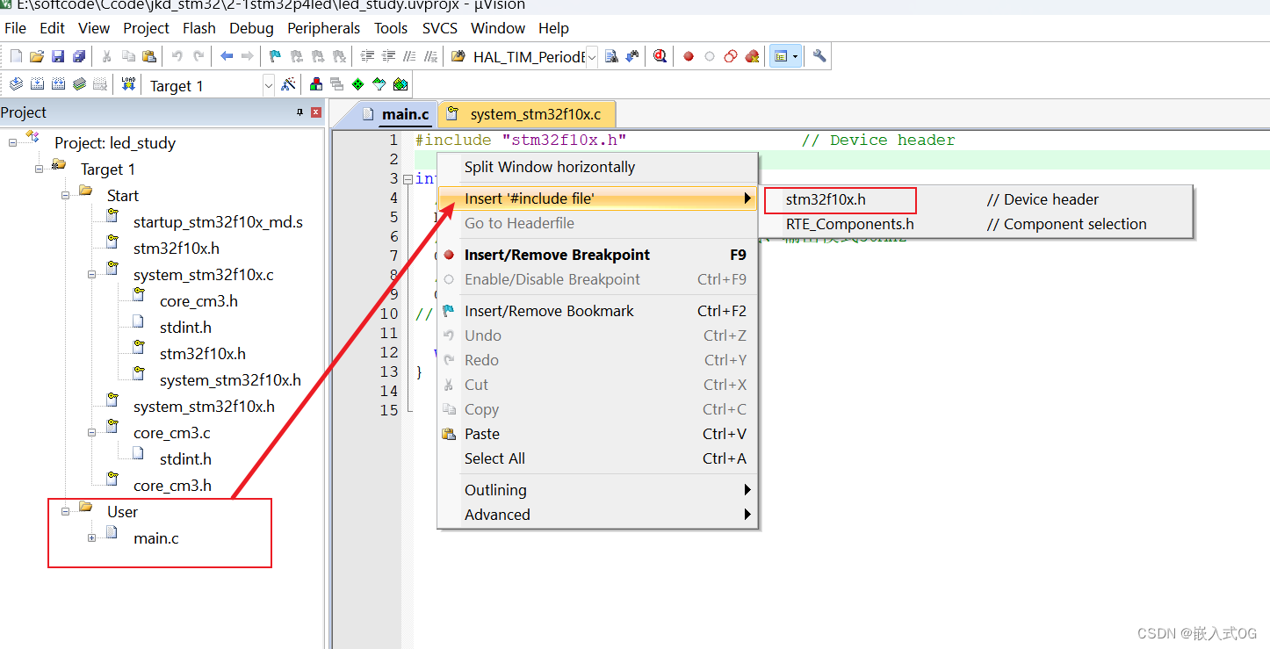Viewport: 1270px width, 649px height.
Task: Start debug session with magnifier d icon
Action: (x=660, y=56)
